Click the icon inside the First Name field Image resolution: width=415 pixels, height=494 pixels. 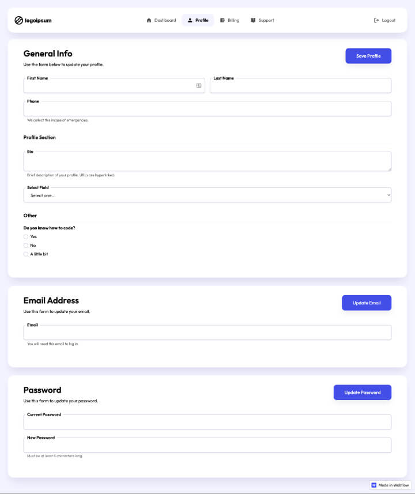[199, 85]
